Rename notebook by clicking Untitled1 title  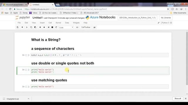(x=38, y=18)
